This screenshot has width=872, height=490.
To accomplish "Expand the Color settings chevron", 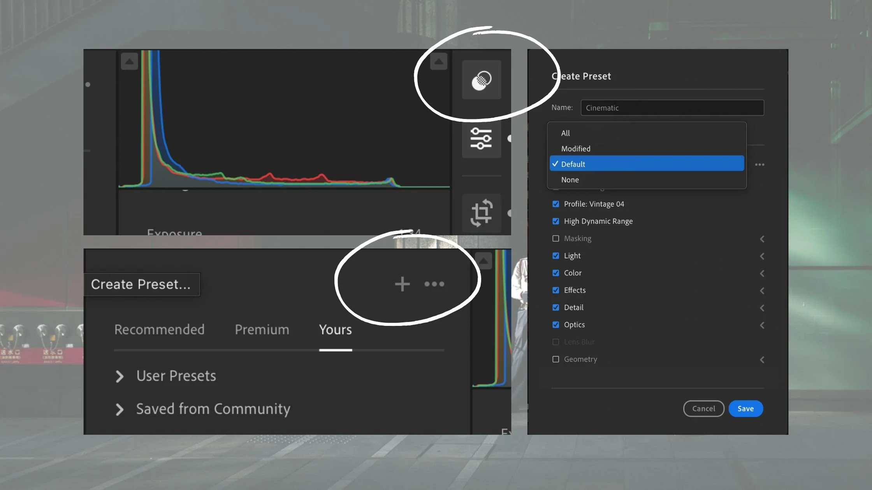I will [x=762, y=273].
